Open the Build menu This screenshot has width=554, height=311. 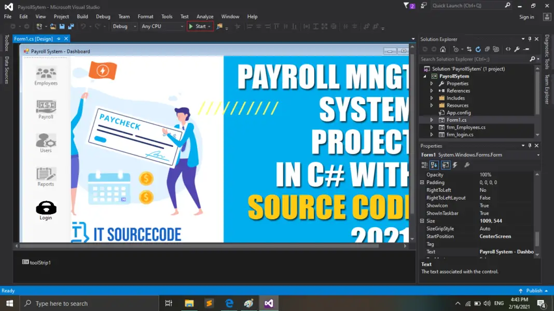[82, 16]
